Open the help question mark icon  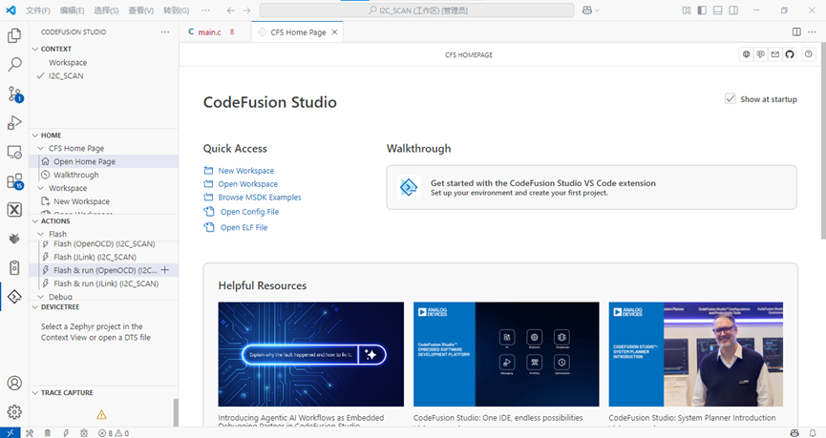pos(809,54)
